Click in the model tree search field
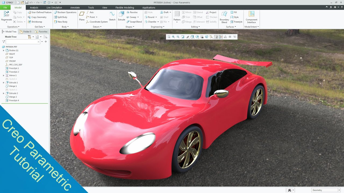The width and height of the screenshot is (344, 193). (x=23, y=42)
